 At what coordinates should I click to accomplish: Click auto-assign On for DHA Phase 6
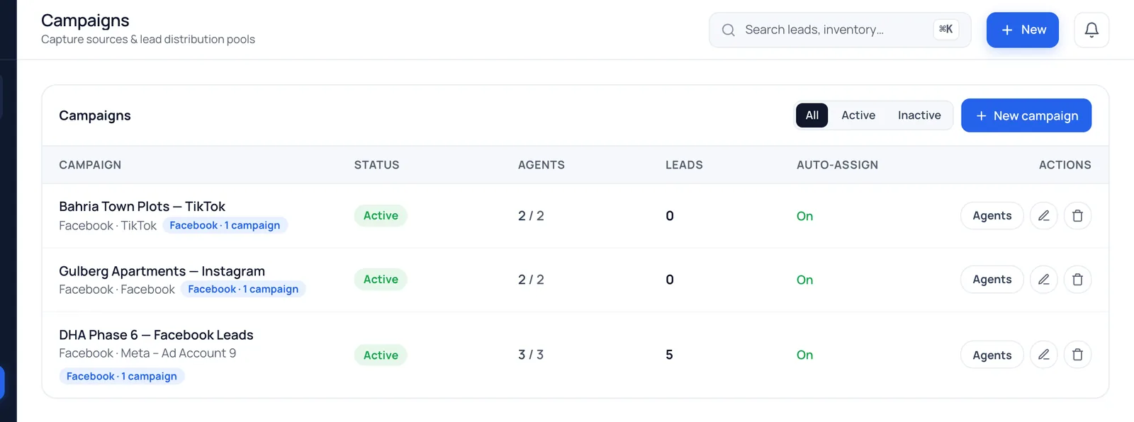click(x=804, y=355)
